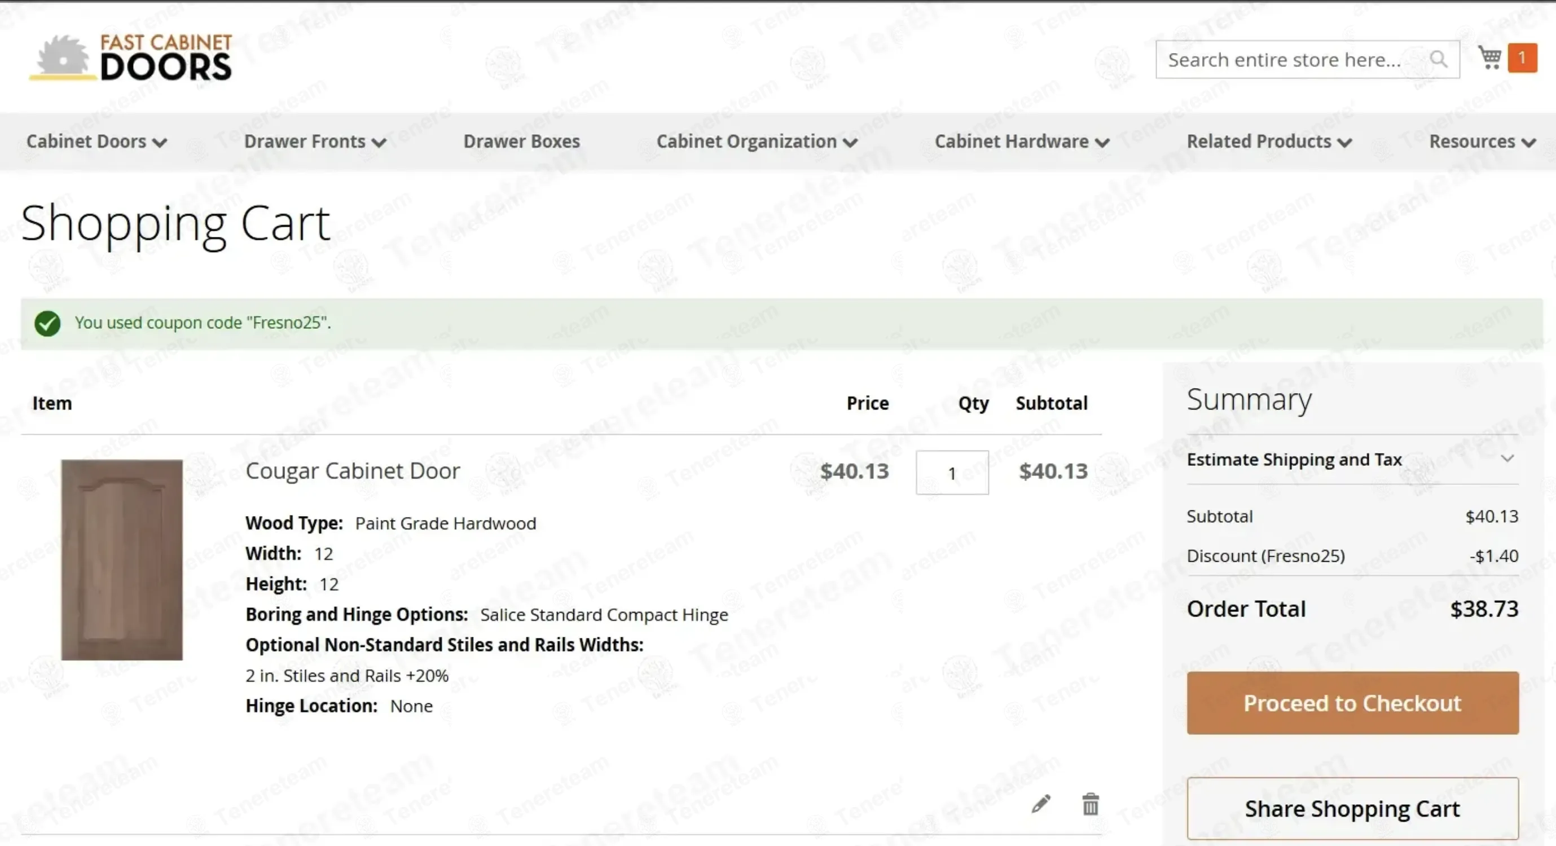
Task: Click the 'You used coupon code' message
Action: (x=203, y=323)
